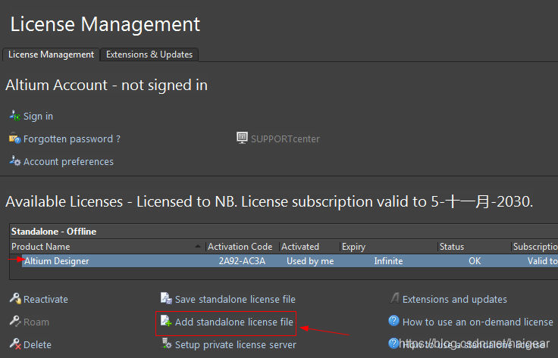Click the Reactivate key icon
This screenshot has height=358, width=558.
(14, 299)
